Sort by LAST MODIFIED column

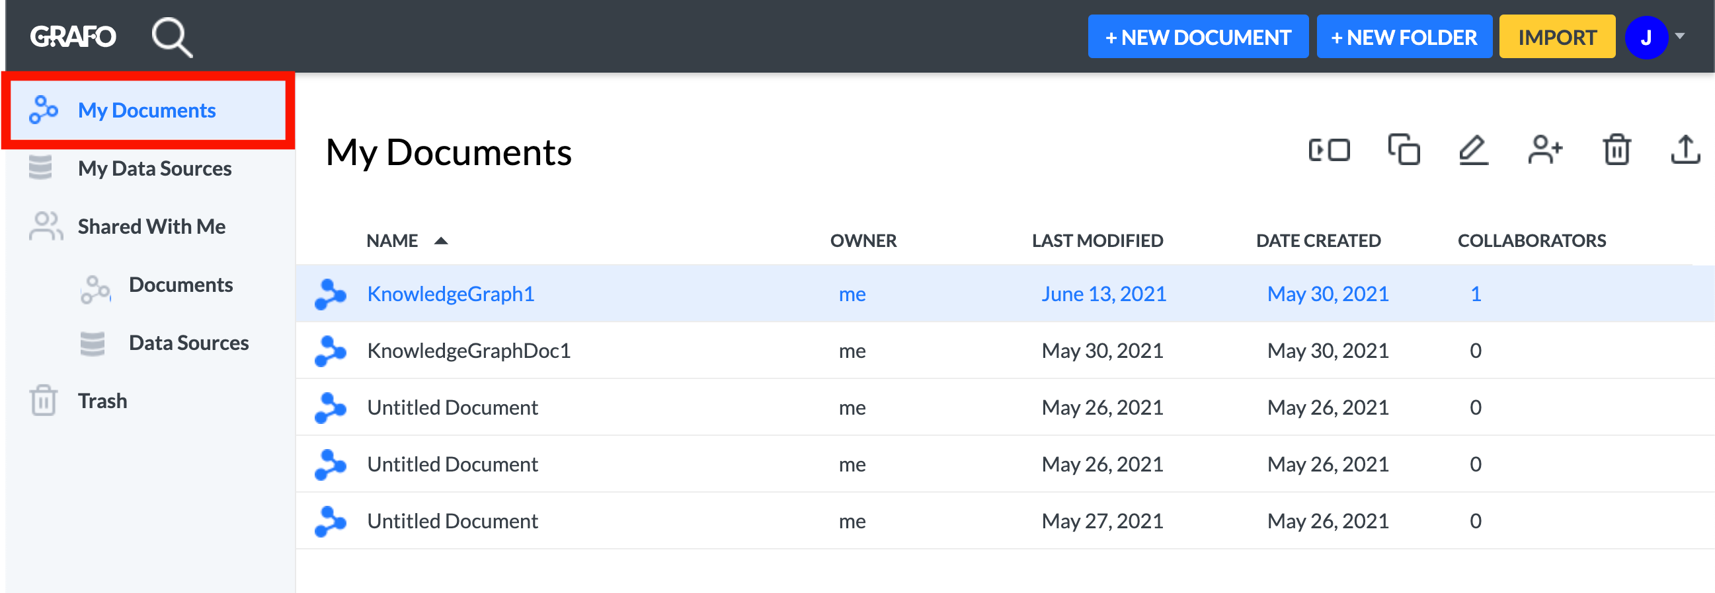point(1097,240)
